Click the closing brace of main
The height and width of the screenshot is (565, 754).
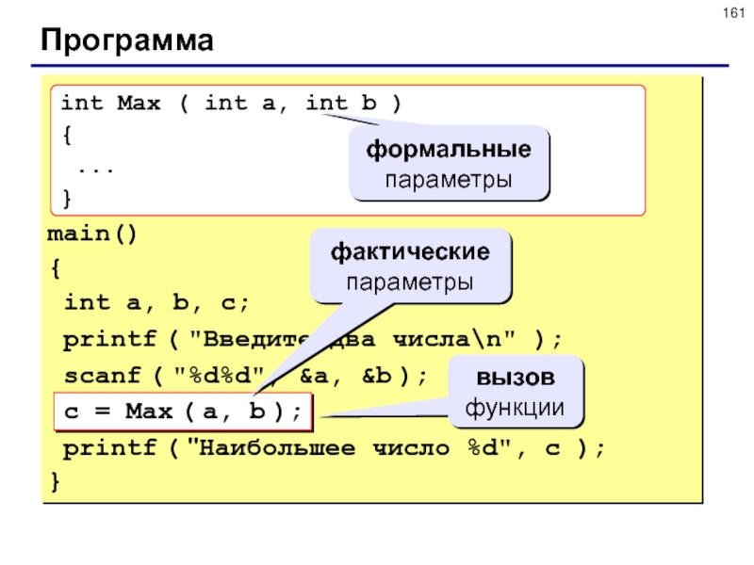click(x=56, y=481)
